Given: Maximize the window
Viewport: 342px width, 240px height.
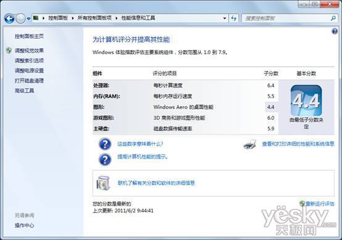Looking at the screenshot, I should pos(315,4).
